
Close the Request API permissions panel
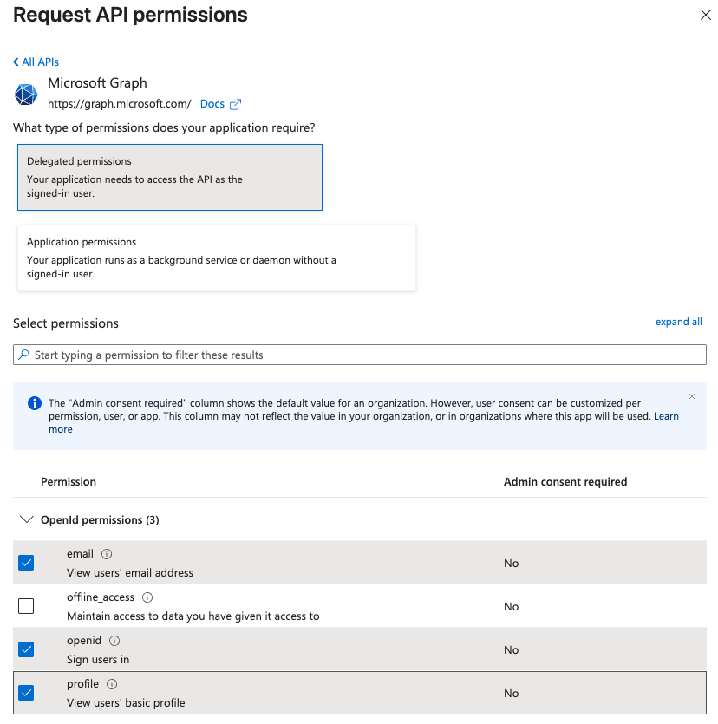coord(705,15)
